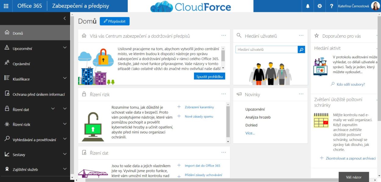Click the Domů home icon in sidebar
The image size is (381, 182).
7,33
